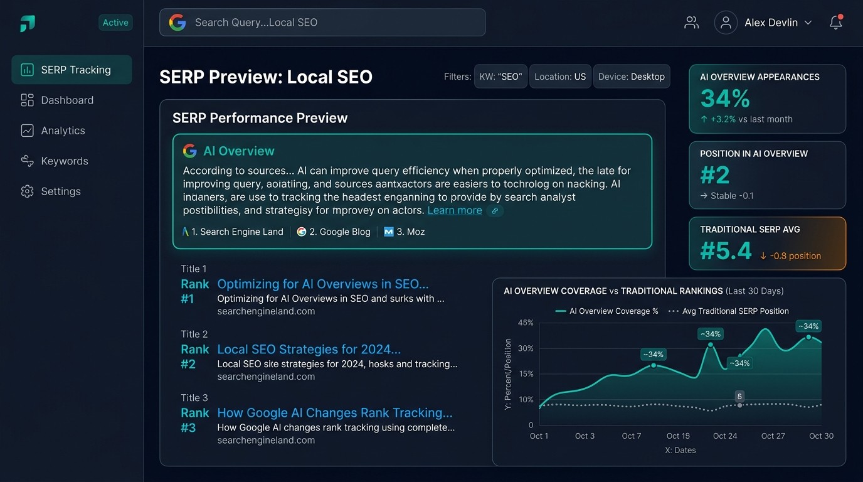Switch to the Dashboard section
The height and width of the screenshot is (482, 863).
pyautogui.click(x=67, y=100)
